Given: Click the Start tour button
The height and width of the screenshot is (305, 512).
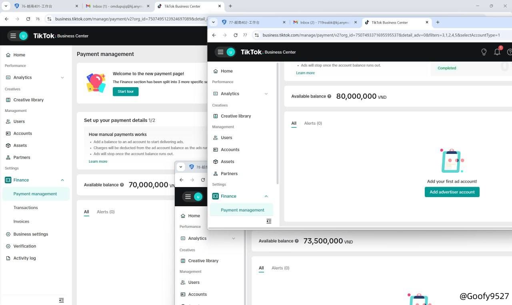Looking at the screenshot, I should 126,92.
